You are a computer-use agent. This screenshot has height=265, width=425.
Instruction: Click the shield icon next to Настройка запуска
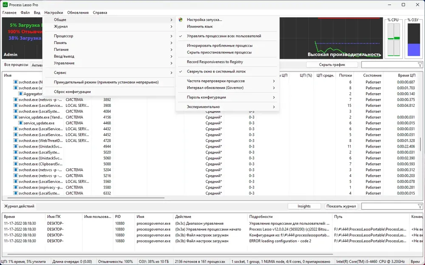click(181, 20)
